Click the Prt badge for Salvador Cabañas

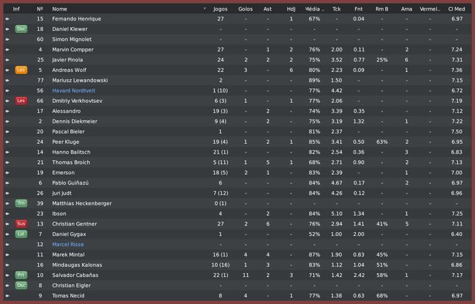tap(21, 275)
